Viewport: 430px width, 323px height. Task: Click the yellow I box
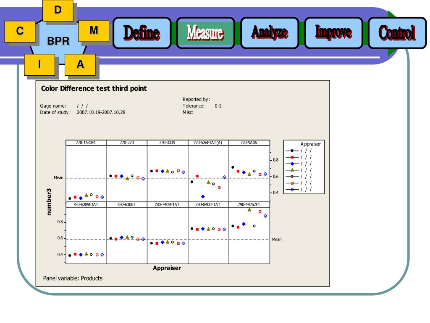coord(39,64)
